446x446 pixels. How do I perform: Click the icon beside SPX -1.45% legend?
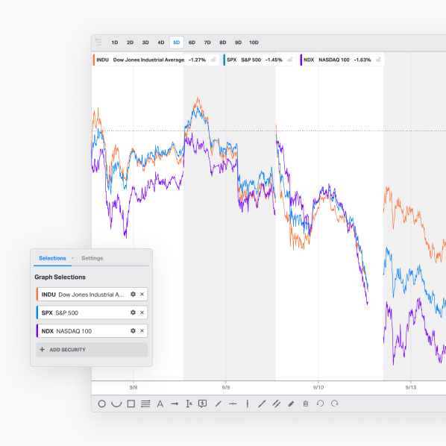[290, 60]
